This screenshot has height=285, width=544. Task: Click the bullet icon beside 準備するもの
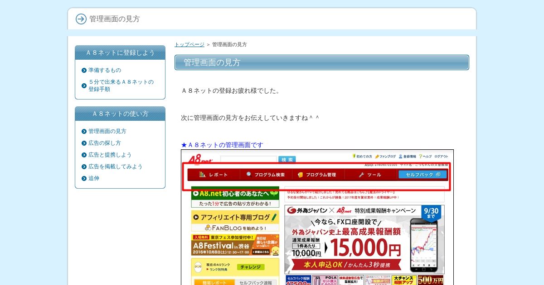click(x=84, y=71)
